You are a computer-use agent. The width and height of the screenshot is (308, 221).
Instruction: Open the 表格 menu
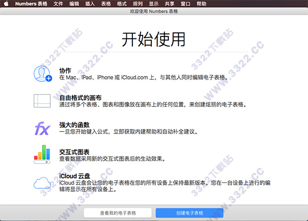pos(106,4)
